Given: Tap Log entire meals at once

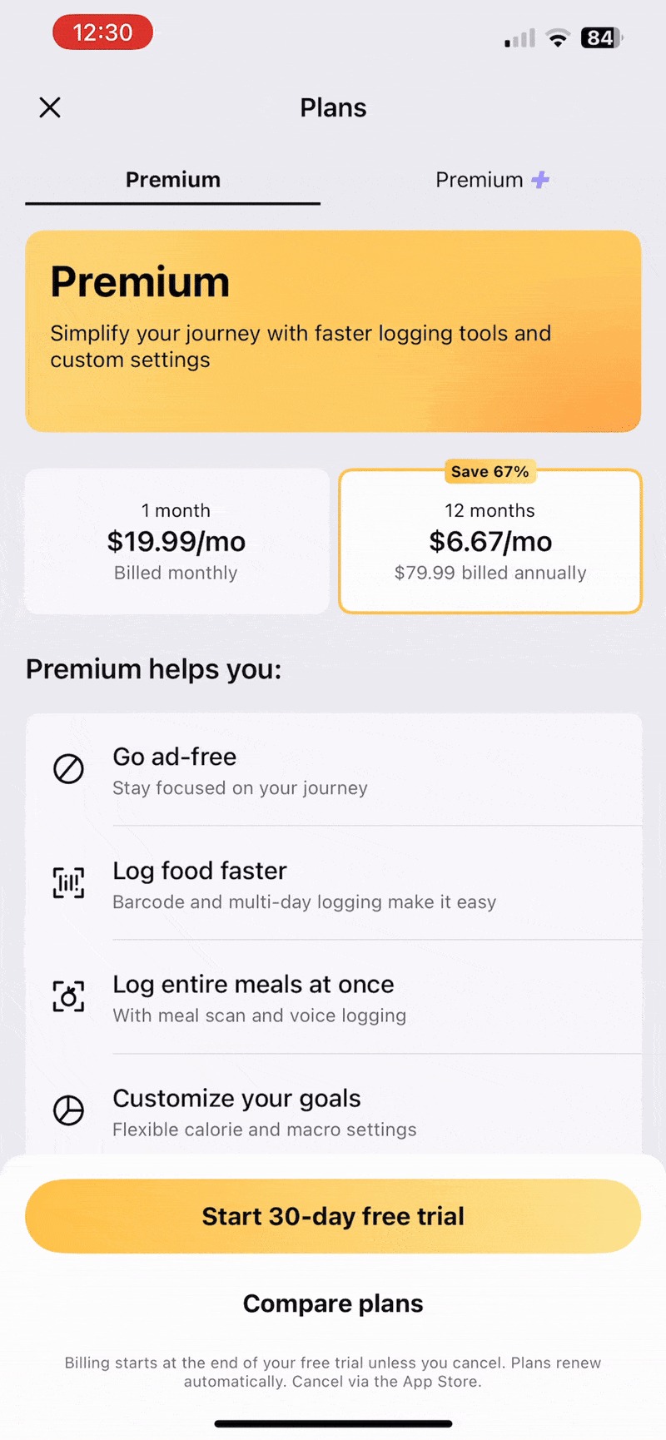Looking at the screenshot, I should point(333,997).
